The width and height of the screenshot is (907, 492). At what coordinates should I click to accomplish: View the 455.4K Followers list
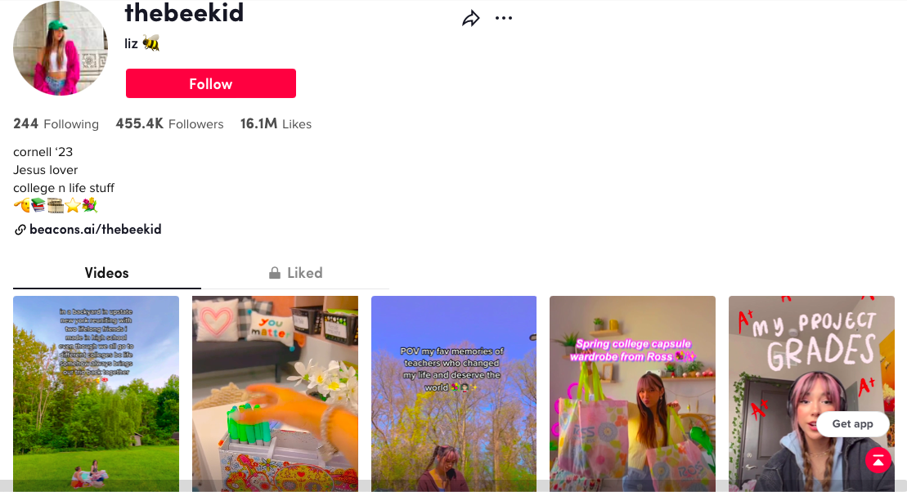pos(169,123)
